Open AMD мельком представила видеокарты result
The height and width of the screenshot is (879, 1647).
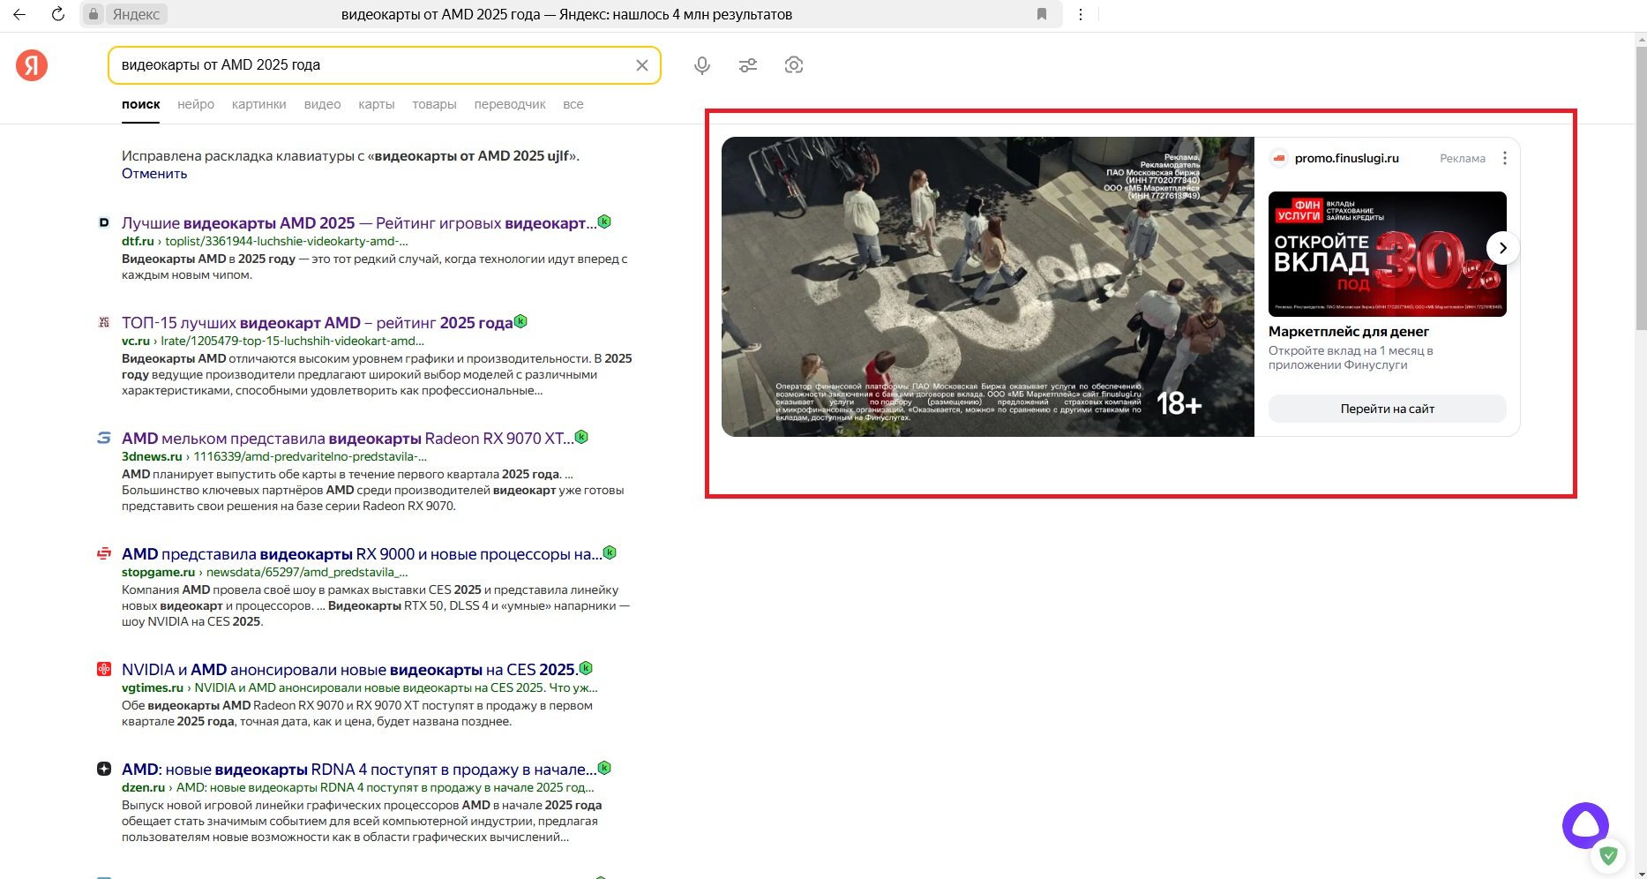pos(348,439)
